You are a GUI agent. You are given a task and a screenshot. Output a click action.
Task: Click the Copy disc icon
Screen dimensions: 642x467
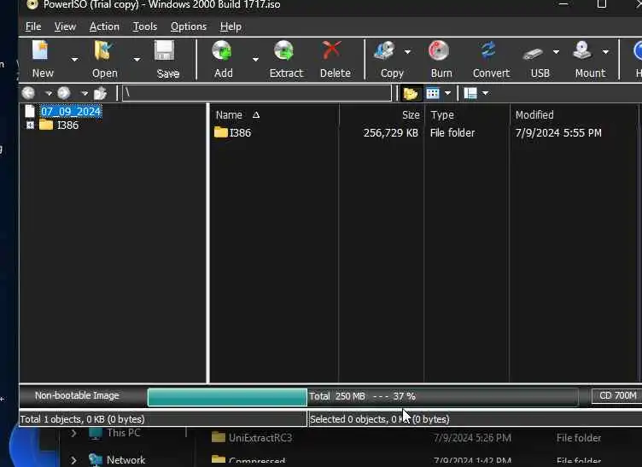point(384,50)
